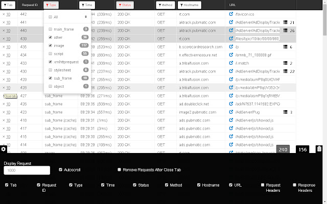327x204 pixels.
Task: Open external link icon for request 428
Action: click(231, 87)
